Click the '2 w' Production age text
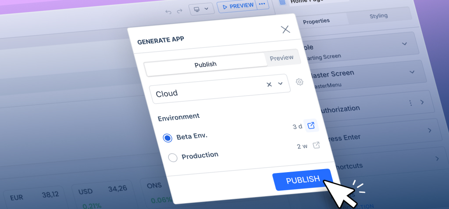The height and width of the screenshot is (209, 449). coord(302,147)
